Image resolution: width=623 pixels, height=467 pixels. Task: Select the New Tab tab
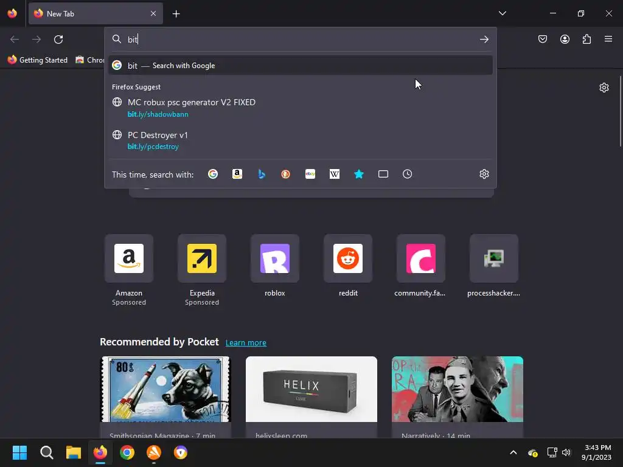pyautogui.click(x=96, y=13)
